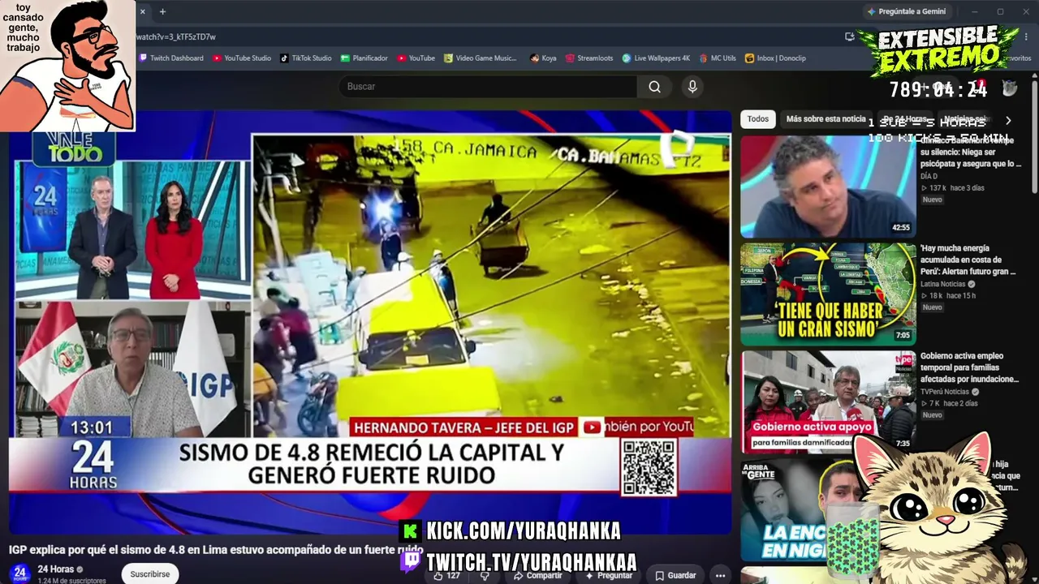Viewport: 1039px width, 584px height.
Task: Open a new browser tab
Action: [162, 11]
